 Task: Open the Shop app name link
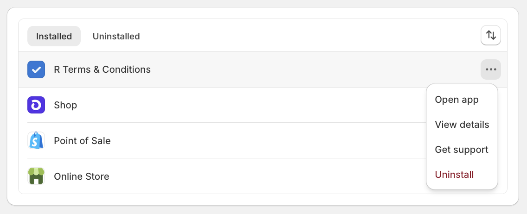[x=65, y=105]
